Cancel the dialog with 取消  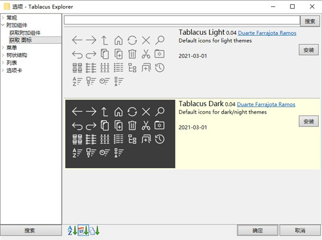(299, 230)
